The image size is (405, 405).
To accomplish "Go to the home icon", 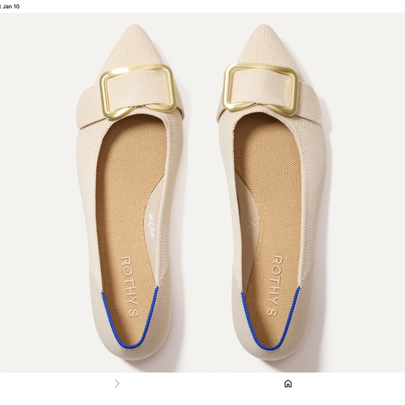I will coord(288,384).
